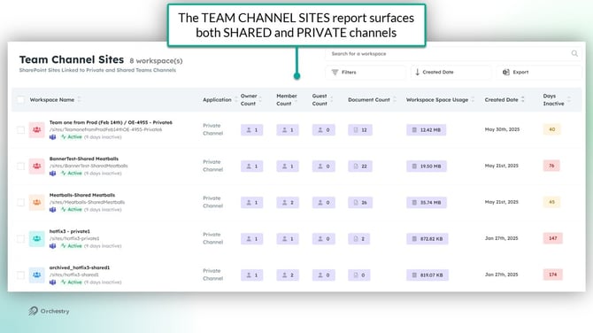
Task: Open the Filters button
Action: pyautogui.click(x=366, y=73)
